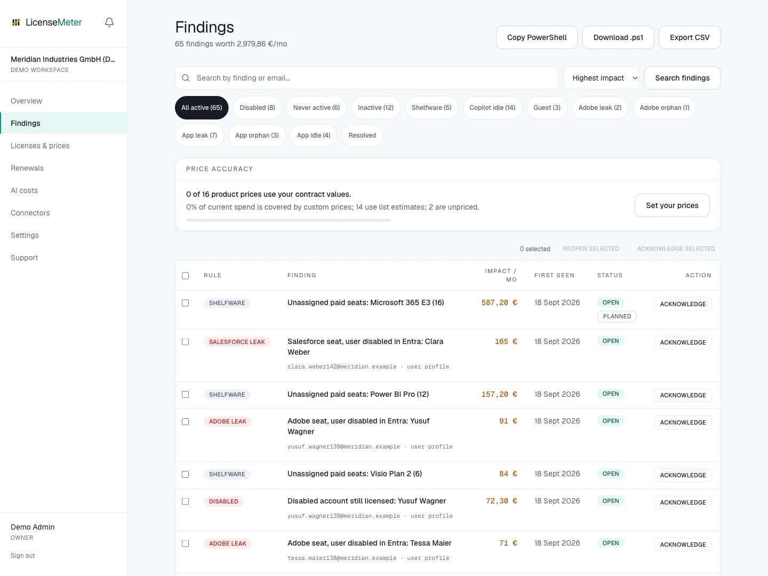Filter by Copilot idle (14)
768x576 pixels.
pos(492,108)
